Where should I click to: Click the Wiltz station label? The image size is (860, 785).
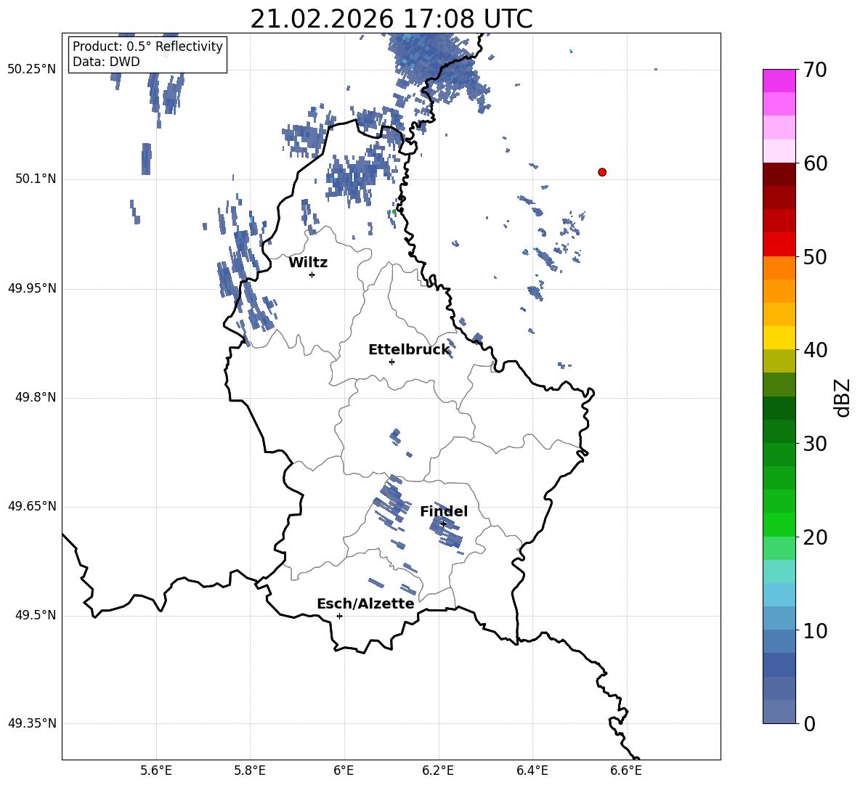click(x=308, y=263)
